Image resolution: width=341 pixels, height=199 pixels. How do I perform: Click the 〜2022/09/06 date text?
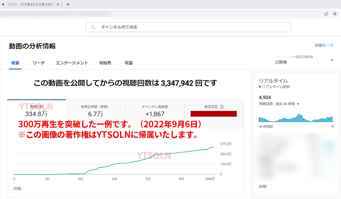coord(303,57)
